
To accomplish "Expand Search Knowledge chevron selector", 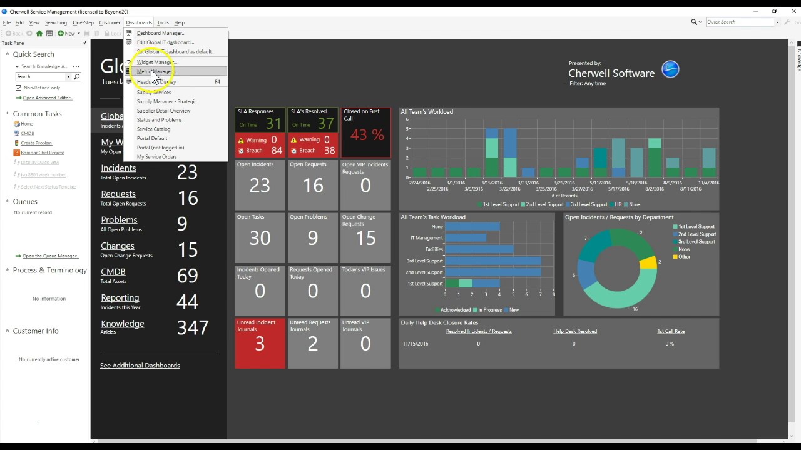I will 18,66.
